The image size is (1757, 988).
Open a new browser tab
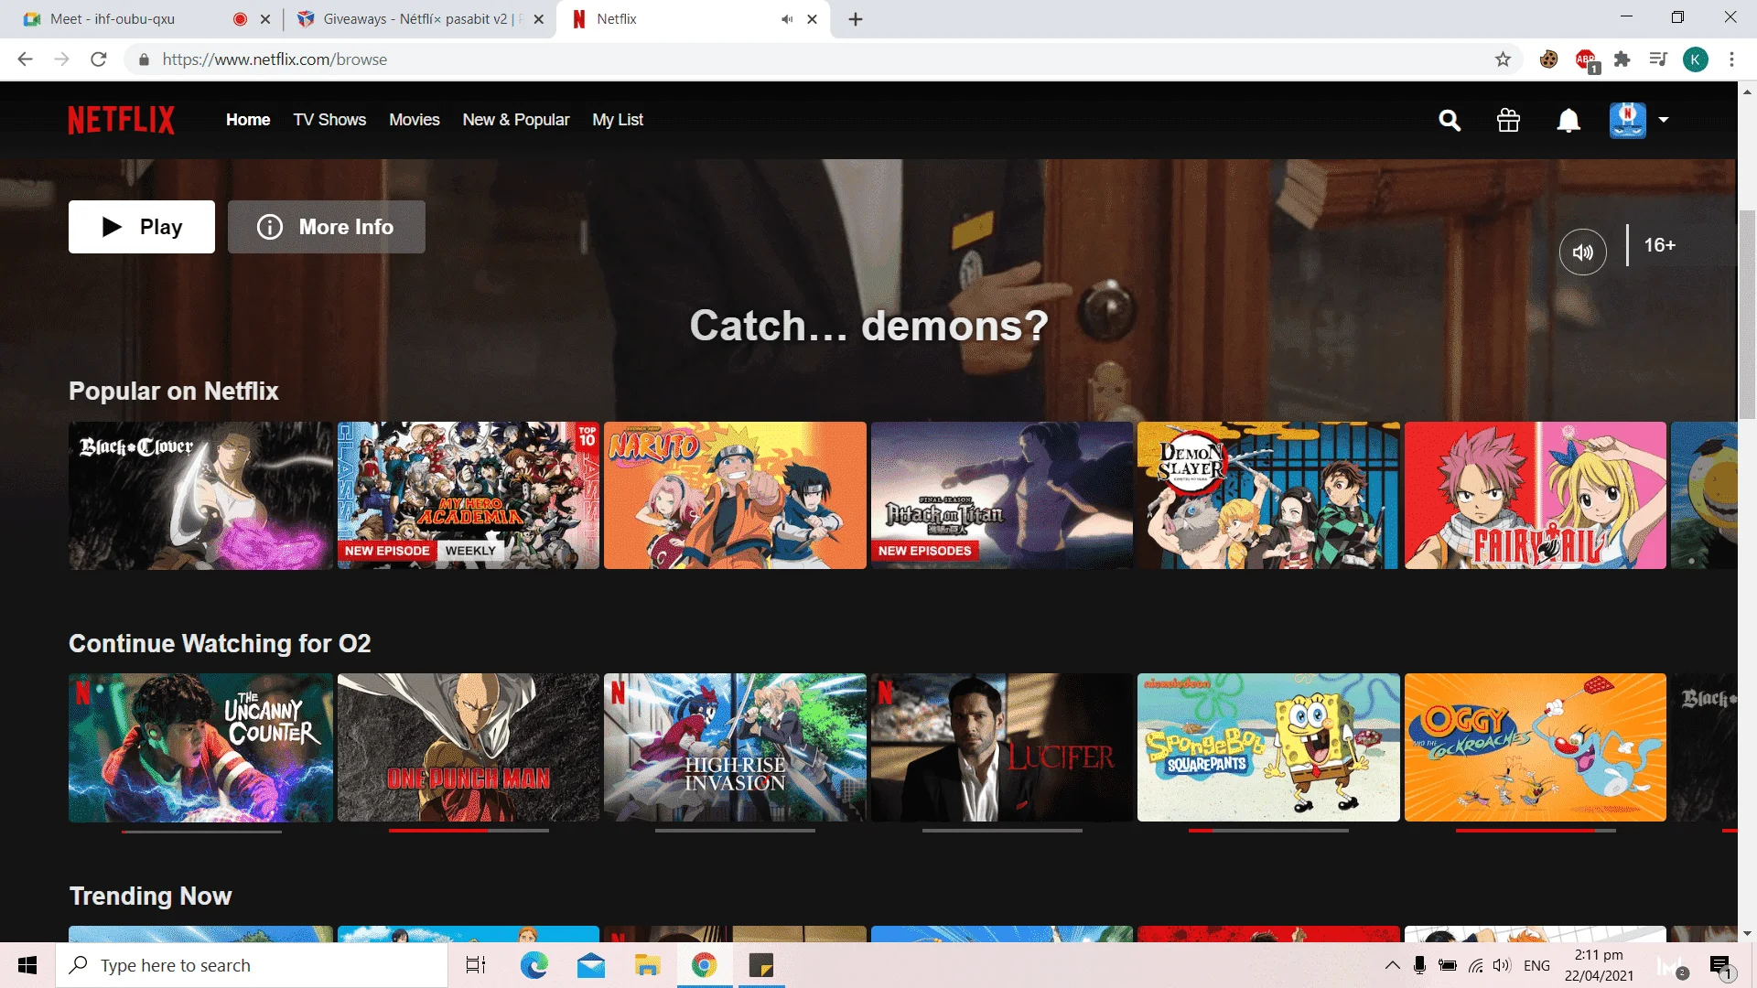click(856, 19)
